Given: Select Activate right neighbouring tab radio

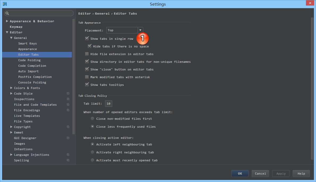Looking at the screenshot, I should pyautogui.click(x=92, y=152).
